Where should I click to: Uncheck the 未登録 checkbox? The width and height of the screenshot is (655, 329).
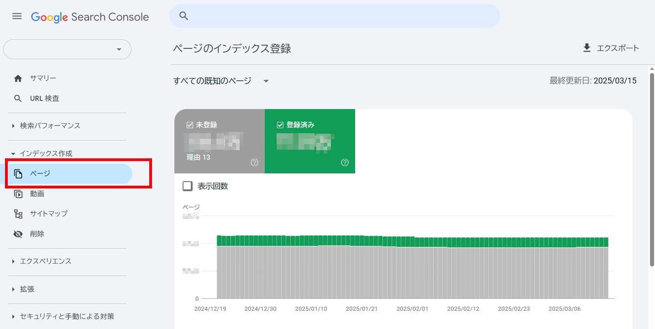[x=190, y=125]
